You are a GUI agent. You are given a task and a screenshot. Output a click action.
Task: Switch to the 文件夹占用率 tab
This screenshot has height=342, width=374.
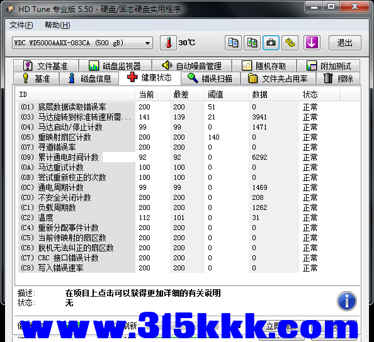coord(278,79)
